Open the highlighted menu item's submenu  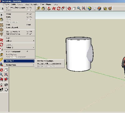click(x=19, y=61)
